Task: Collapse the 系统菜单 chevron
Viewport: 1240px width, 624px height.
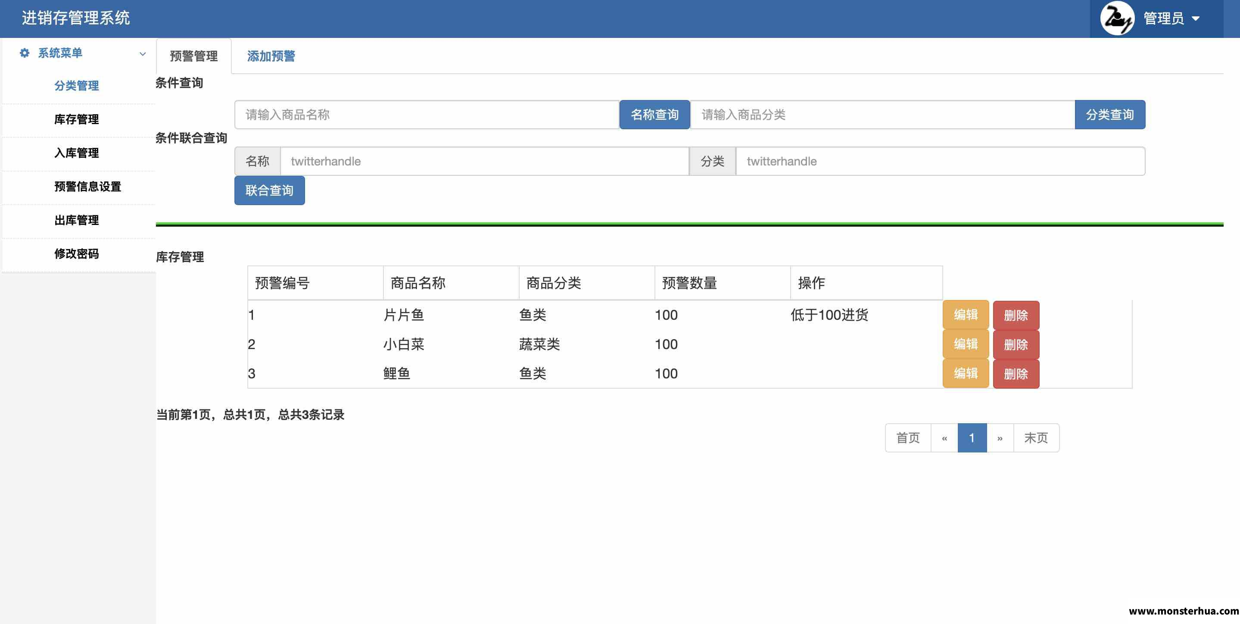Action: pyautogui.click(x=143, y=54)
